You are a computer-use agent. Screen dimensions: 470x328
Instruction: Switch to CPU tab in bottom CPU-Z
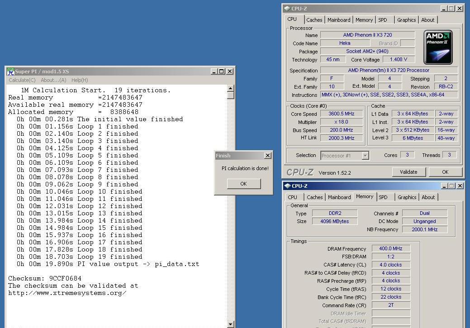pos(293,197)
